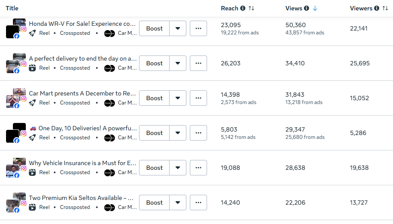Screen dimensions: 393x224
Task: Open more options for Honda WR-V reel
Action: (x=198, y=28)
